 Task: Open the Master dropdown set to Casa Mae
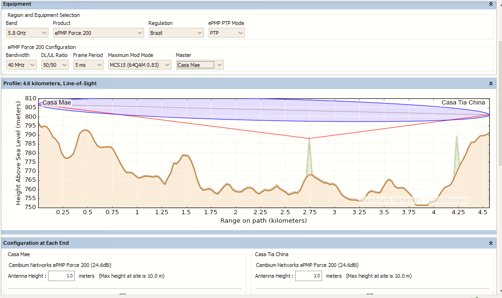coord(200,65)
